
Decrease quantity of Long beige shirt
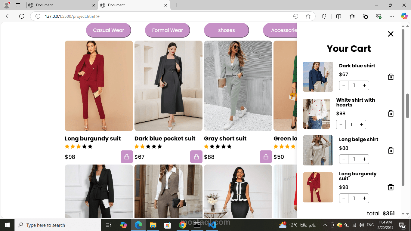tap(344, 159)
